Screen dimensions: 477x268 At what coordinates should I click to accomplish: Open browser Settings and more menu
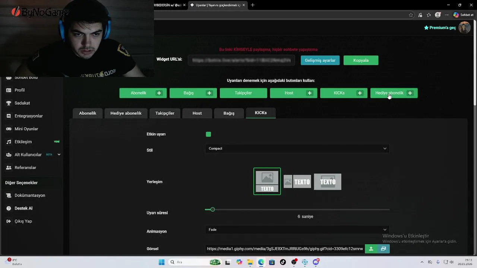click(x=447, y=15)
